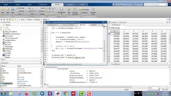This screenshot has height=96, width=171.
Task: Click the Advance button
Action: [x=83, y=13]
